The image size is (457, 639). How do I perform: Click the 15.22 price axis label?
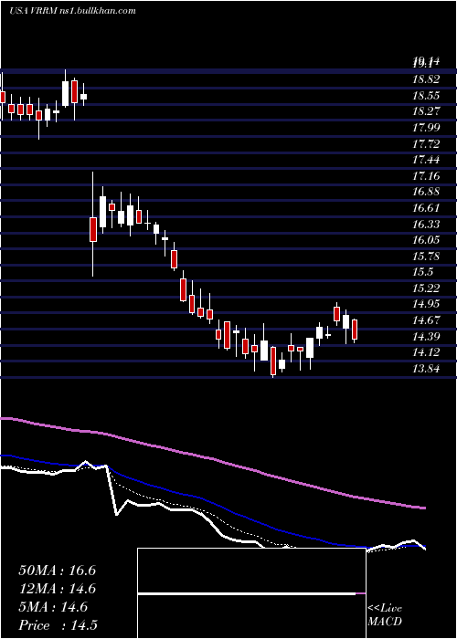(x=427, y=288)
